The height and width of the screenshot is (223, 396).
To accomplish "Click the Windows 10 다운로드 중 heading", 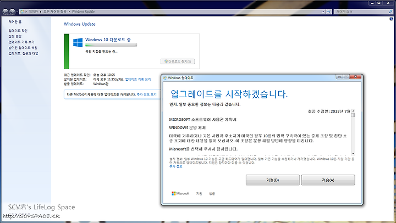I will click(x=108, y=40).
